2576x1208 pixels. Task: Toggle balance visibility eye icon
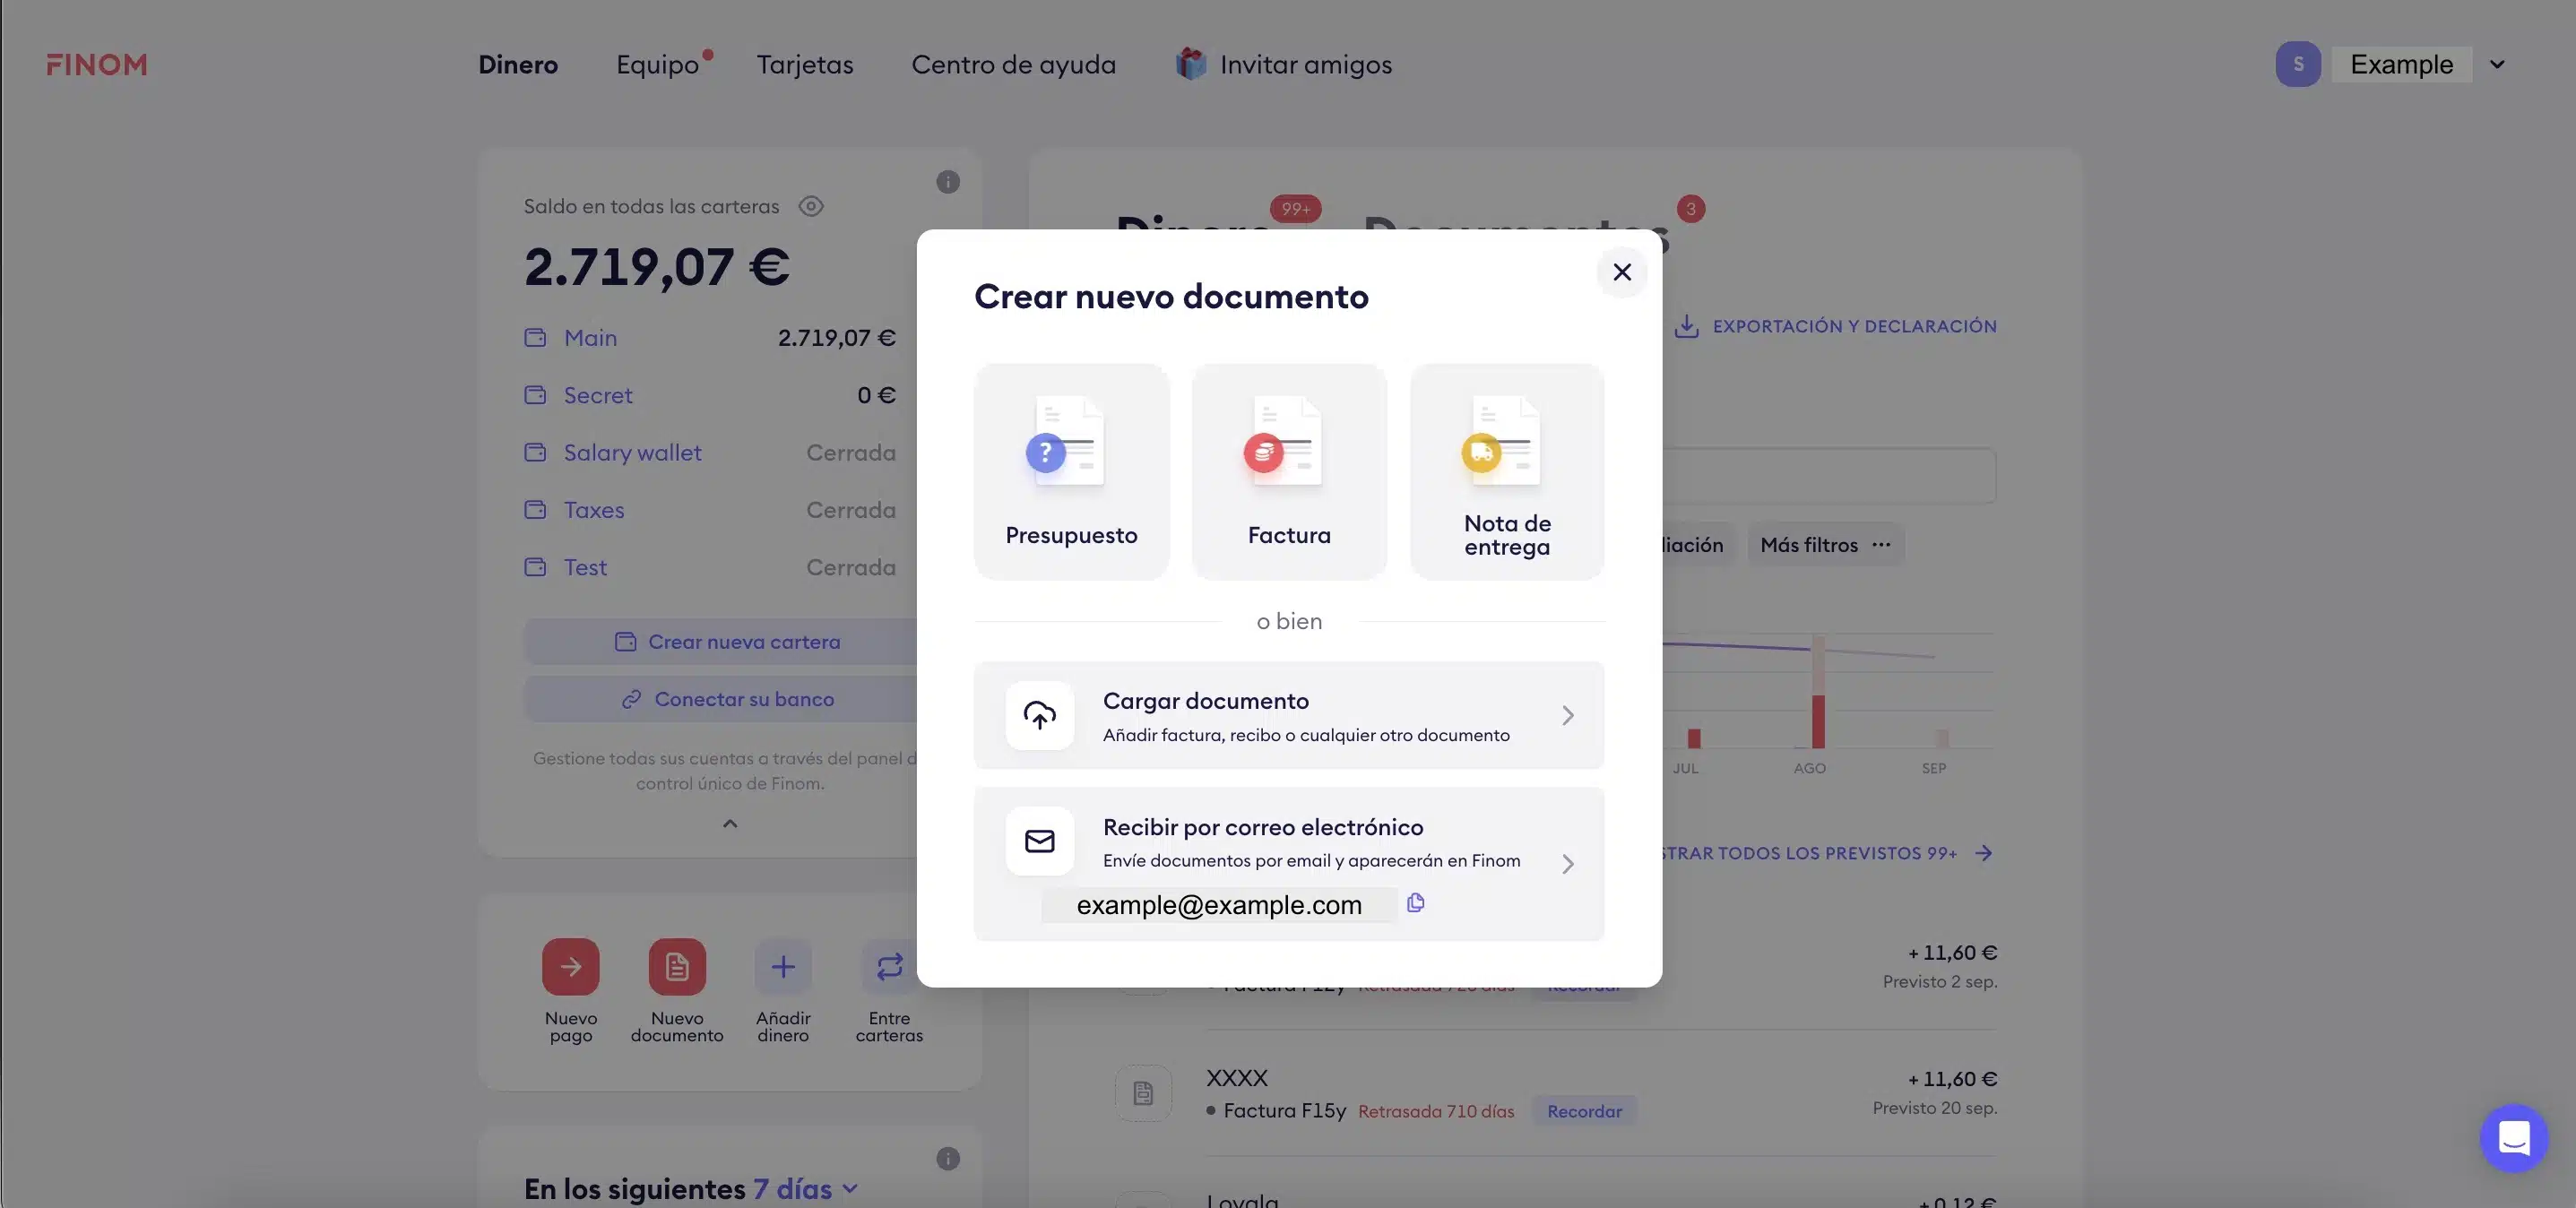point(811,206)
